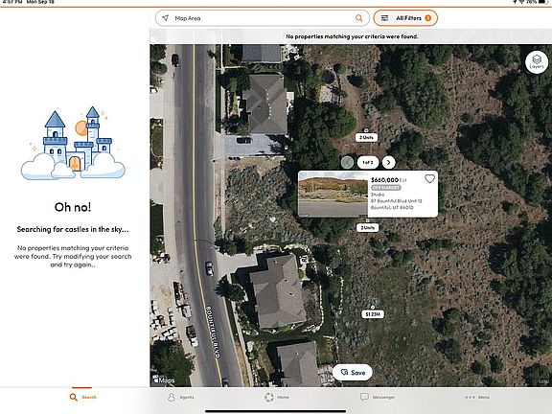The width and height of the screenshot is (552, 414).
Task: Select the Search tab
Action: click(x=82, y=397)
